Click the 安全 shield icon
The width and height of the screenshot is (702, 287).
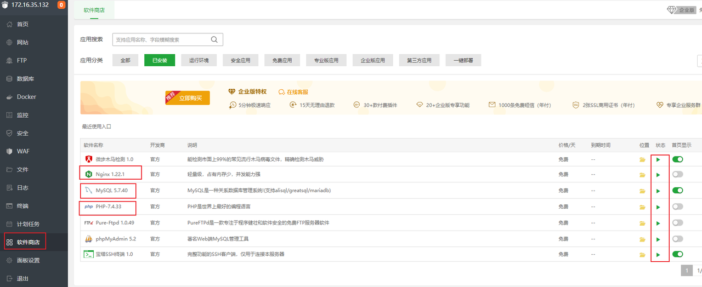9,133
